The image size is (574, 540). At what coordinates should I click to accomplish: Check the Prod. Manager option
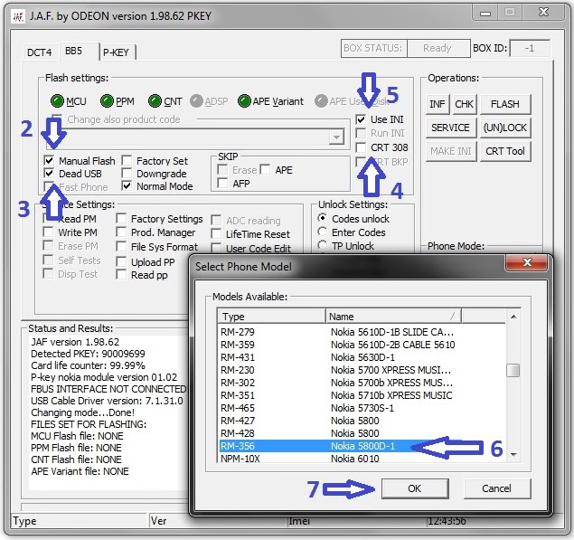(121, 232)
